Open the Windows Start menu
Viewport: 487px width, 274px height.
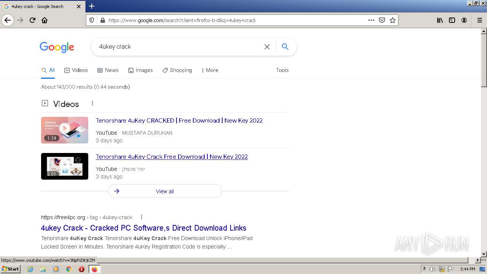click(x=11, y=269)
